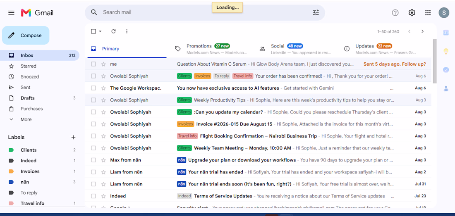Switch to the Promotions tab

(211, 49)
